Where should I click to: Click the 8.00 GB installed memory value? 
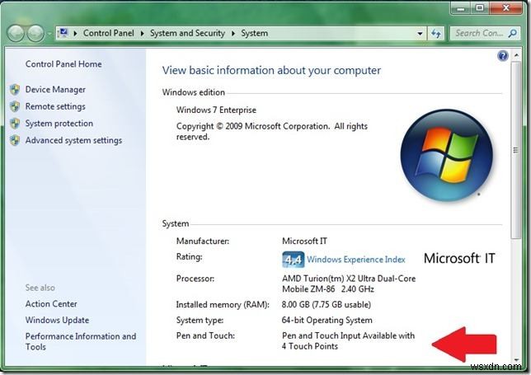tap(327, 305)
